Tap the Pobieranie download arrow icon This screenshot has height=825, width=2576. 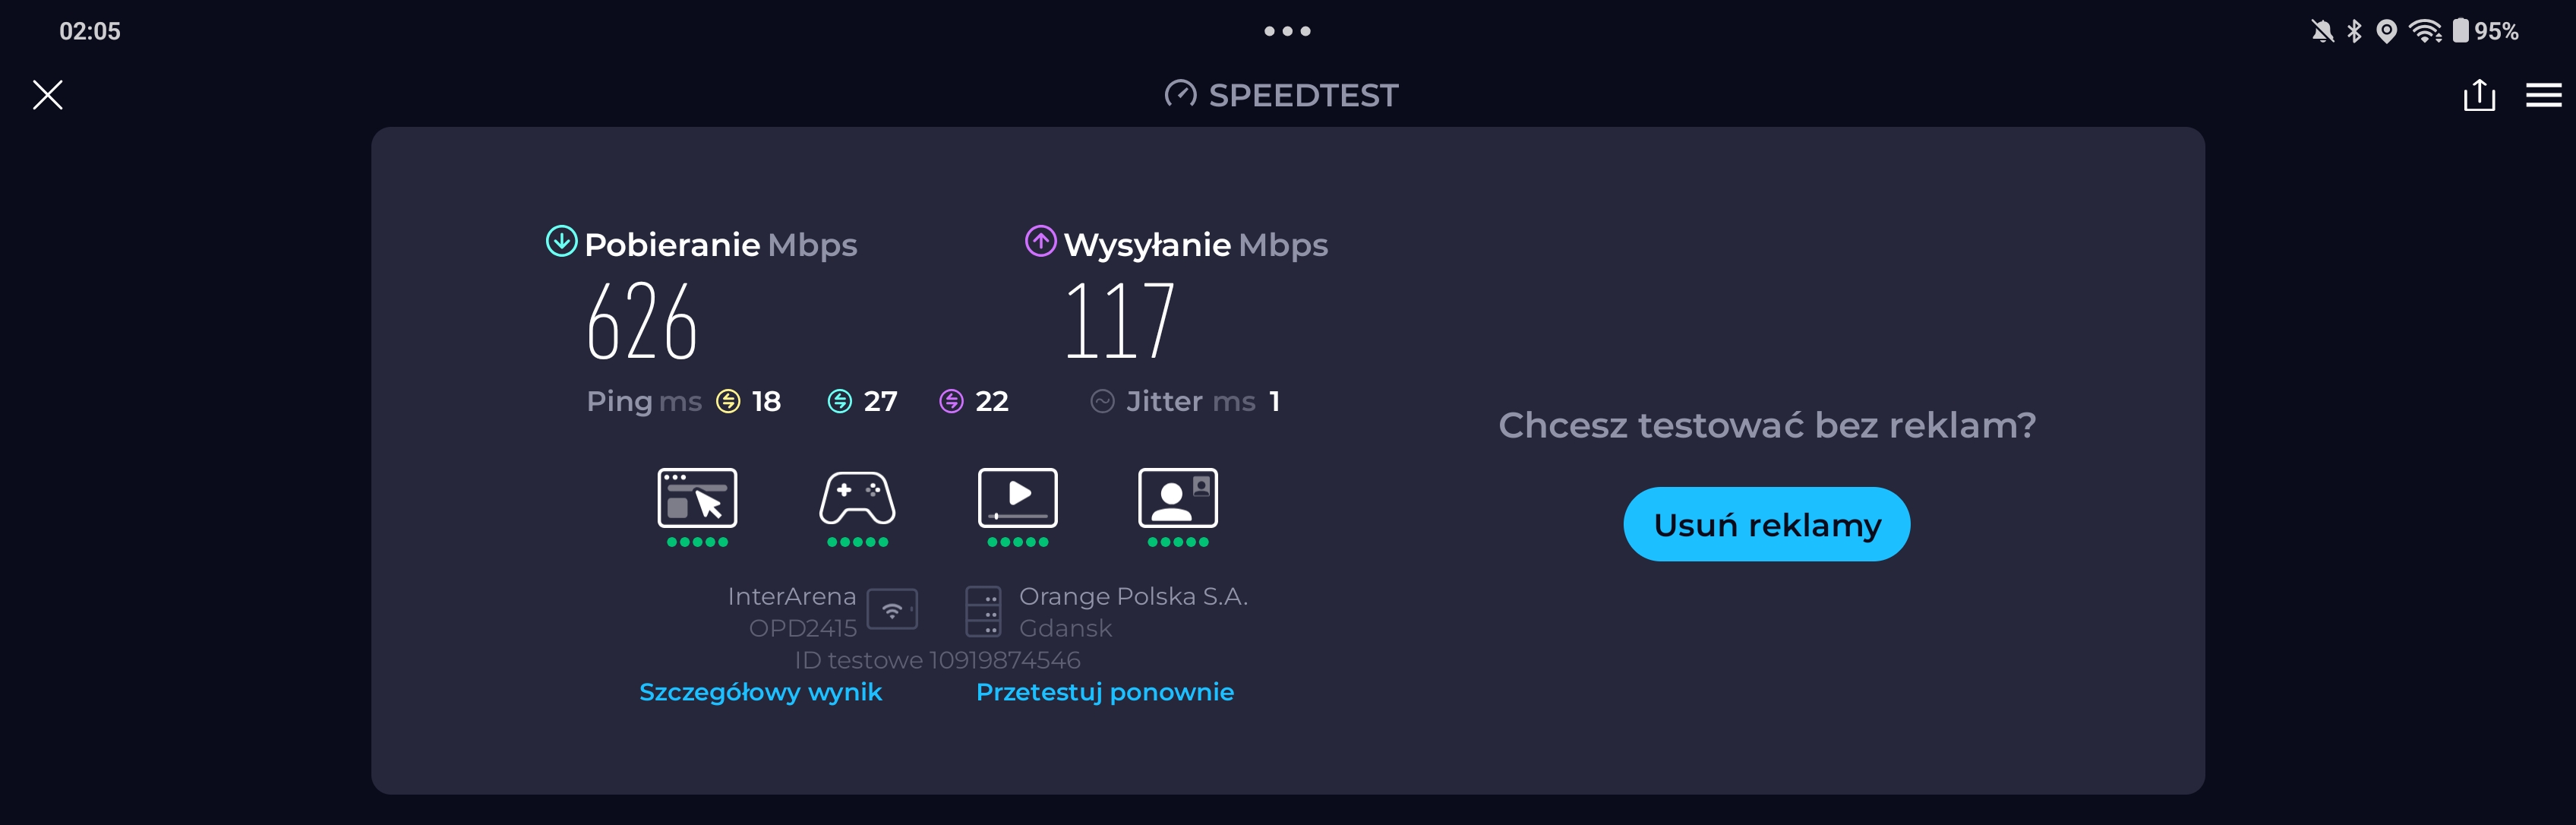561,241
